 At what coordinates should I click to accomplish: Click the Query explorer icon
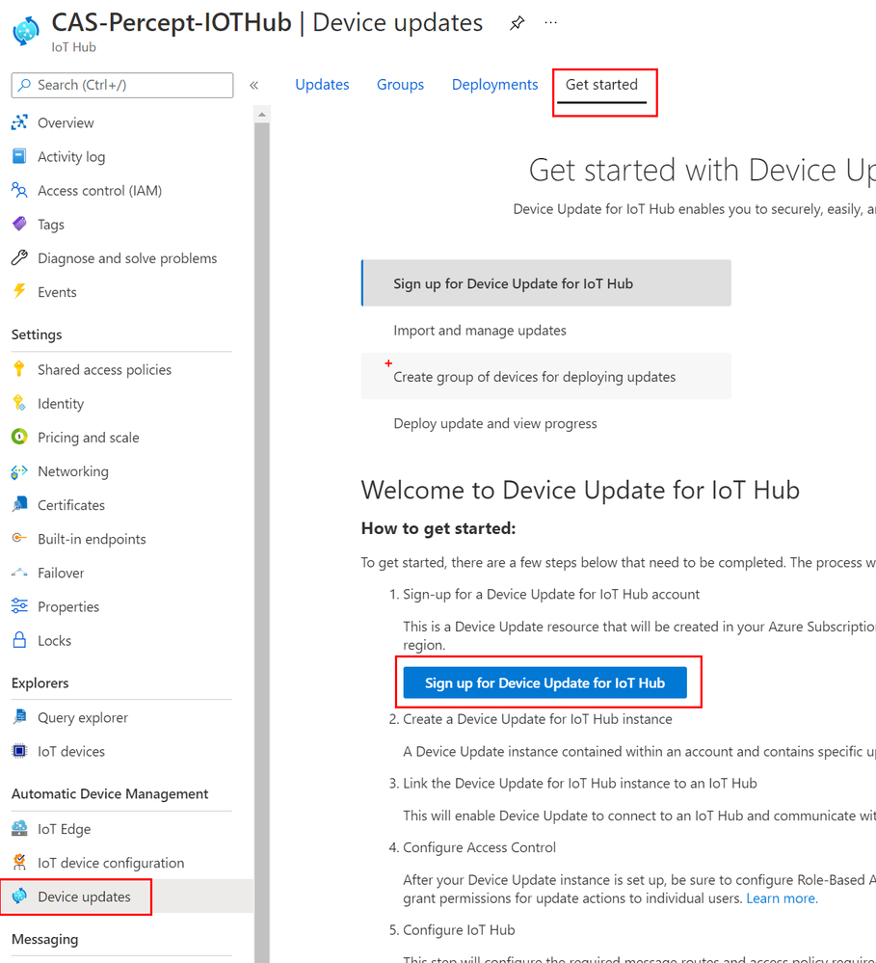(19, 717)
